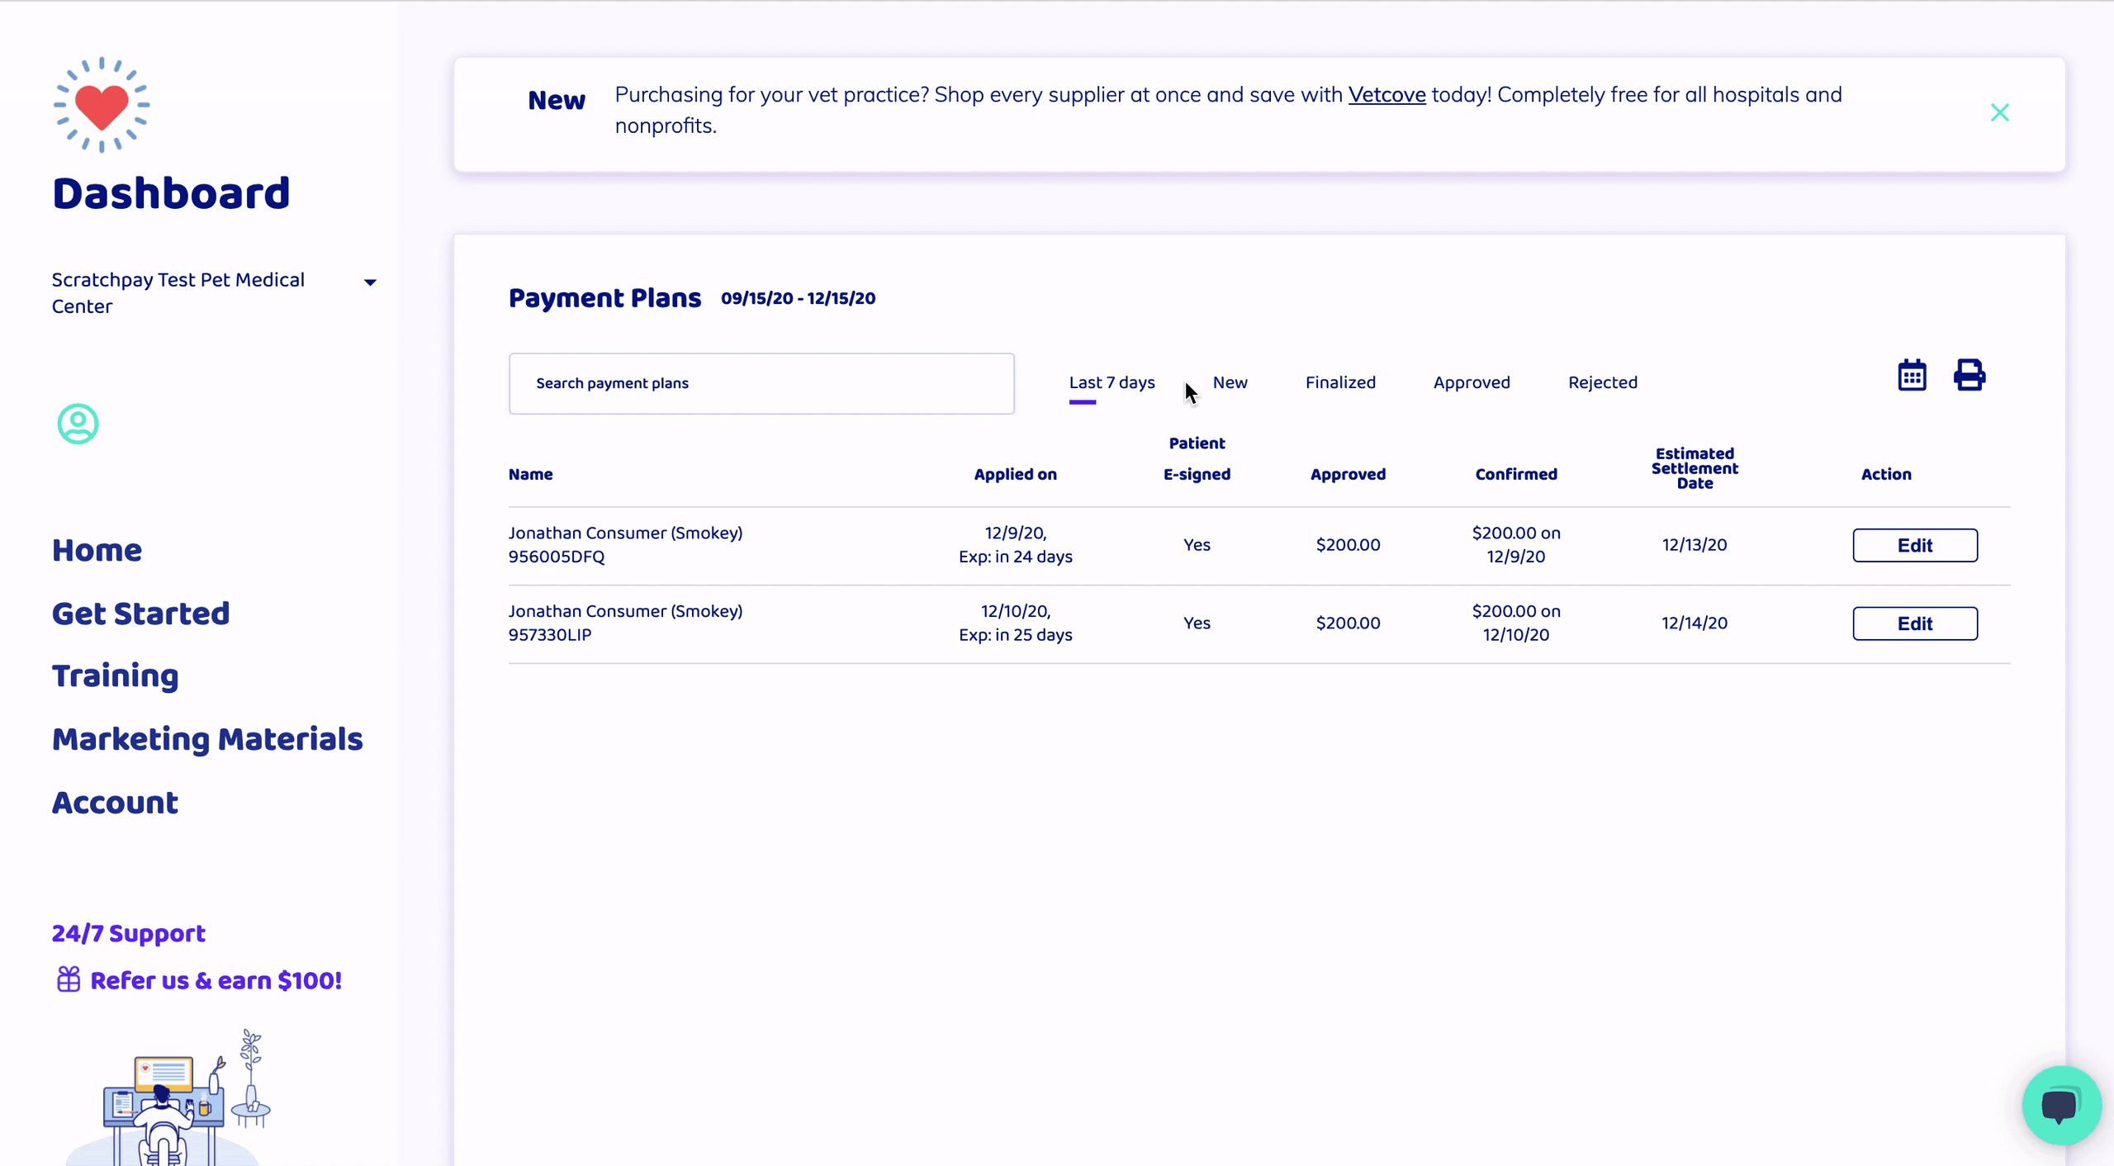
Task: Switch to the Finalized tab
Action: (x=1340, y=382)
